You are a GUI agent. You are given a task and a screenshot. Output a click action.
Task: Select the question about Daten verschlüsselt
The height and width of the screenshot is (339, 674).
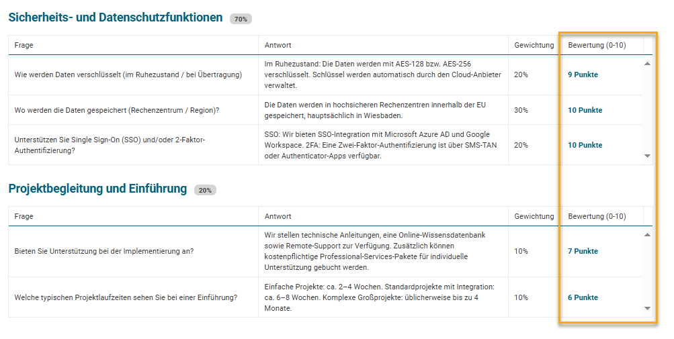128,75
